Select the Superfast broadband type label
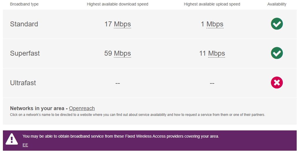Viewport: 299px width, 153px height. [x=25, y=53]
